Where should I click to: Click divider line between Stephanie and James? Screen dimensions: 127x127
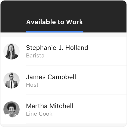(76, 66)
